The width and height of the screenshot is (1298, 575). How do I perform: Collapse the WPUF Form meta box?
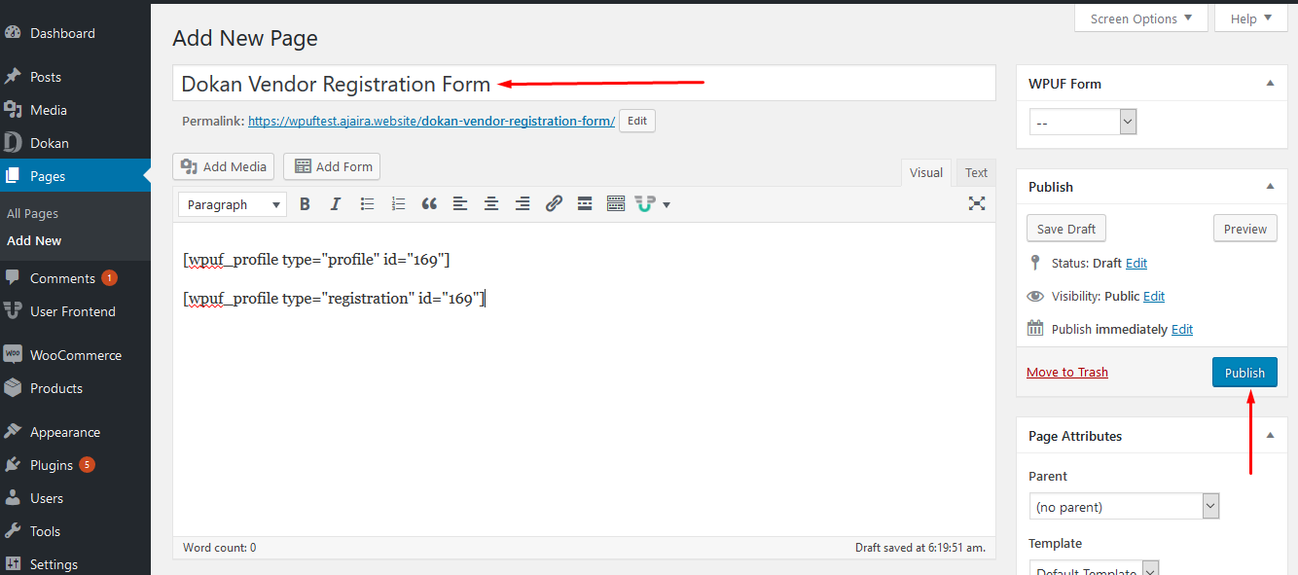(x=1270, y=84)
